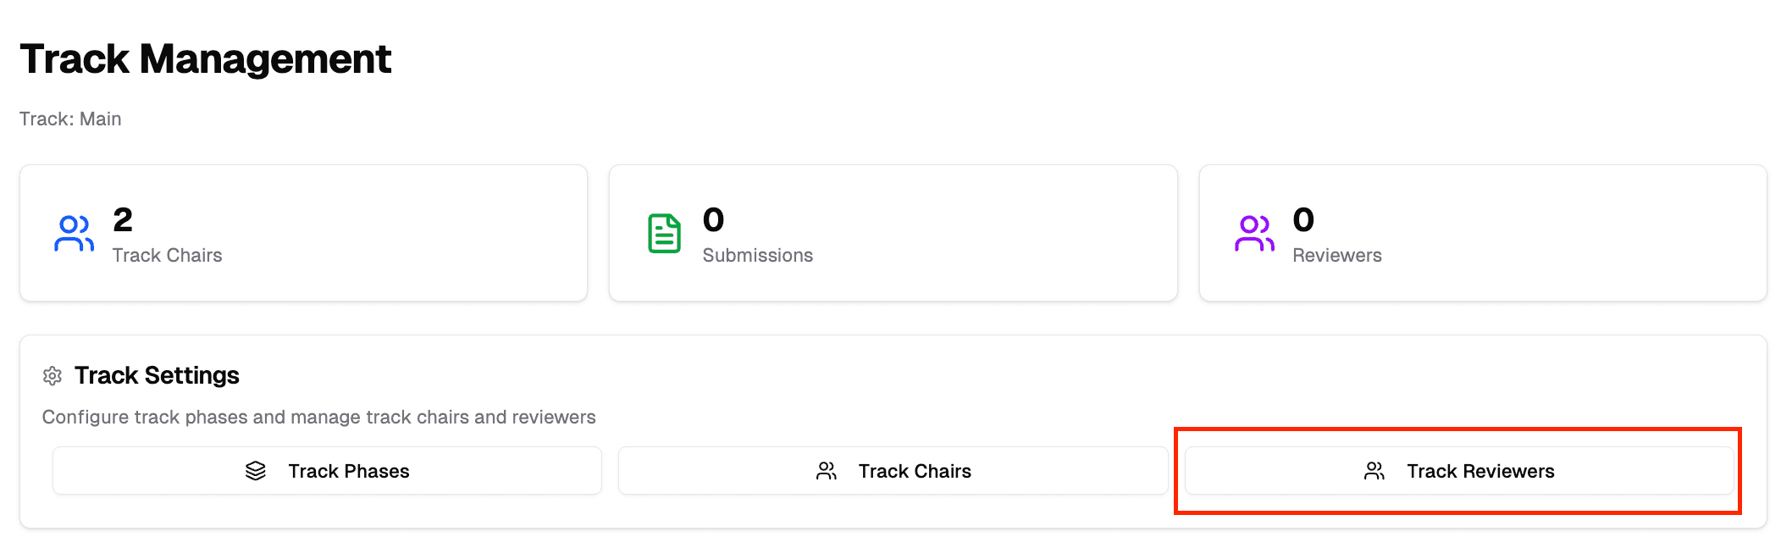Open the highlighted Track Reviewers panel
The height and width of the screenshot is (537, 1792).
[1458, 471]
